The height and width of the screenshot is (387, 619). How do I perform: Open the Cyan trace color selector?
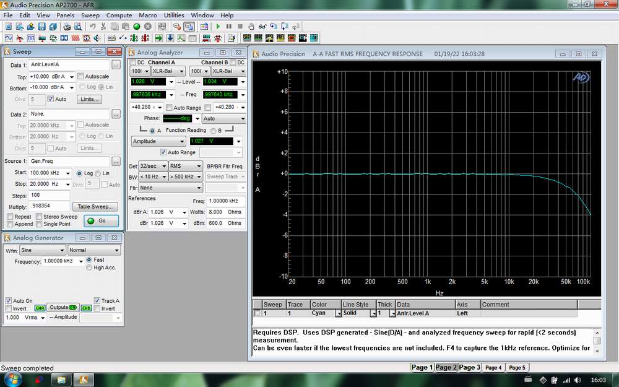(x=339, y=313)
